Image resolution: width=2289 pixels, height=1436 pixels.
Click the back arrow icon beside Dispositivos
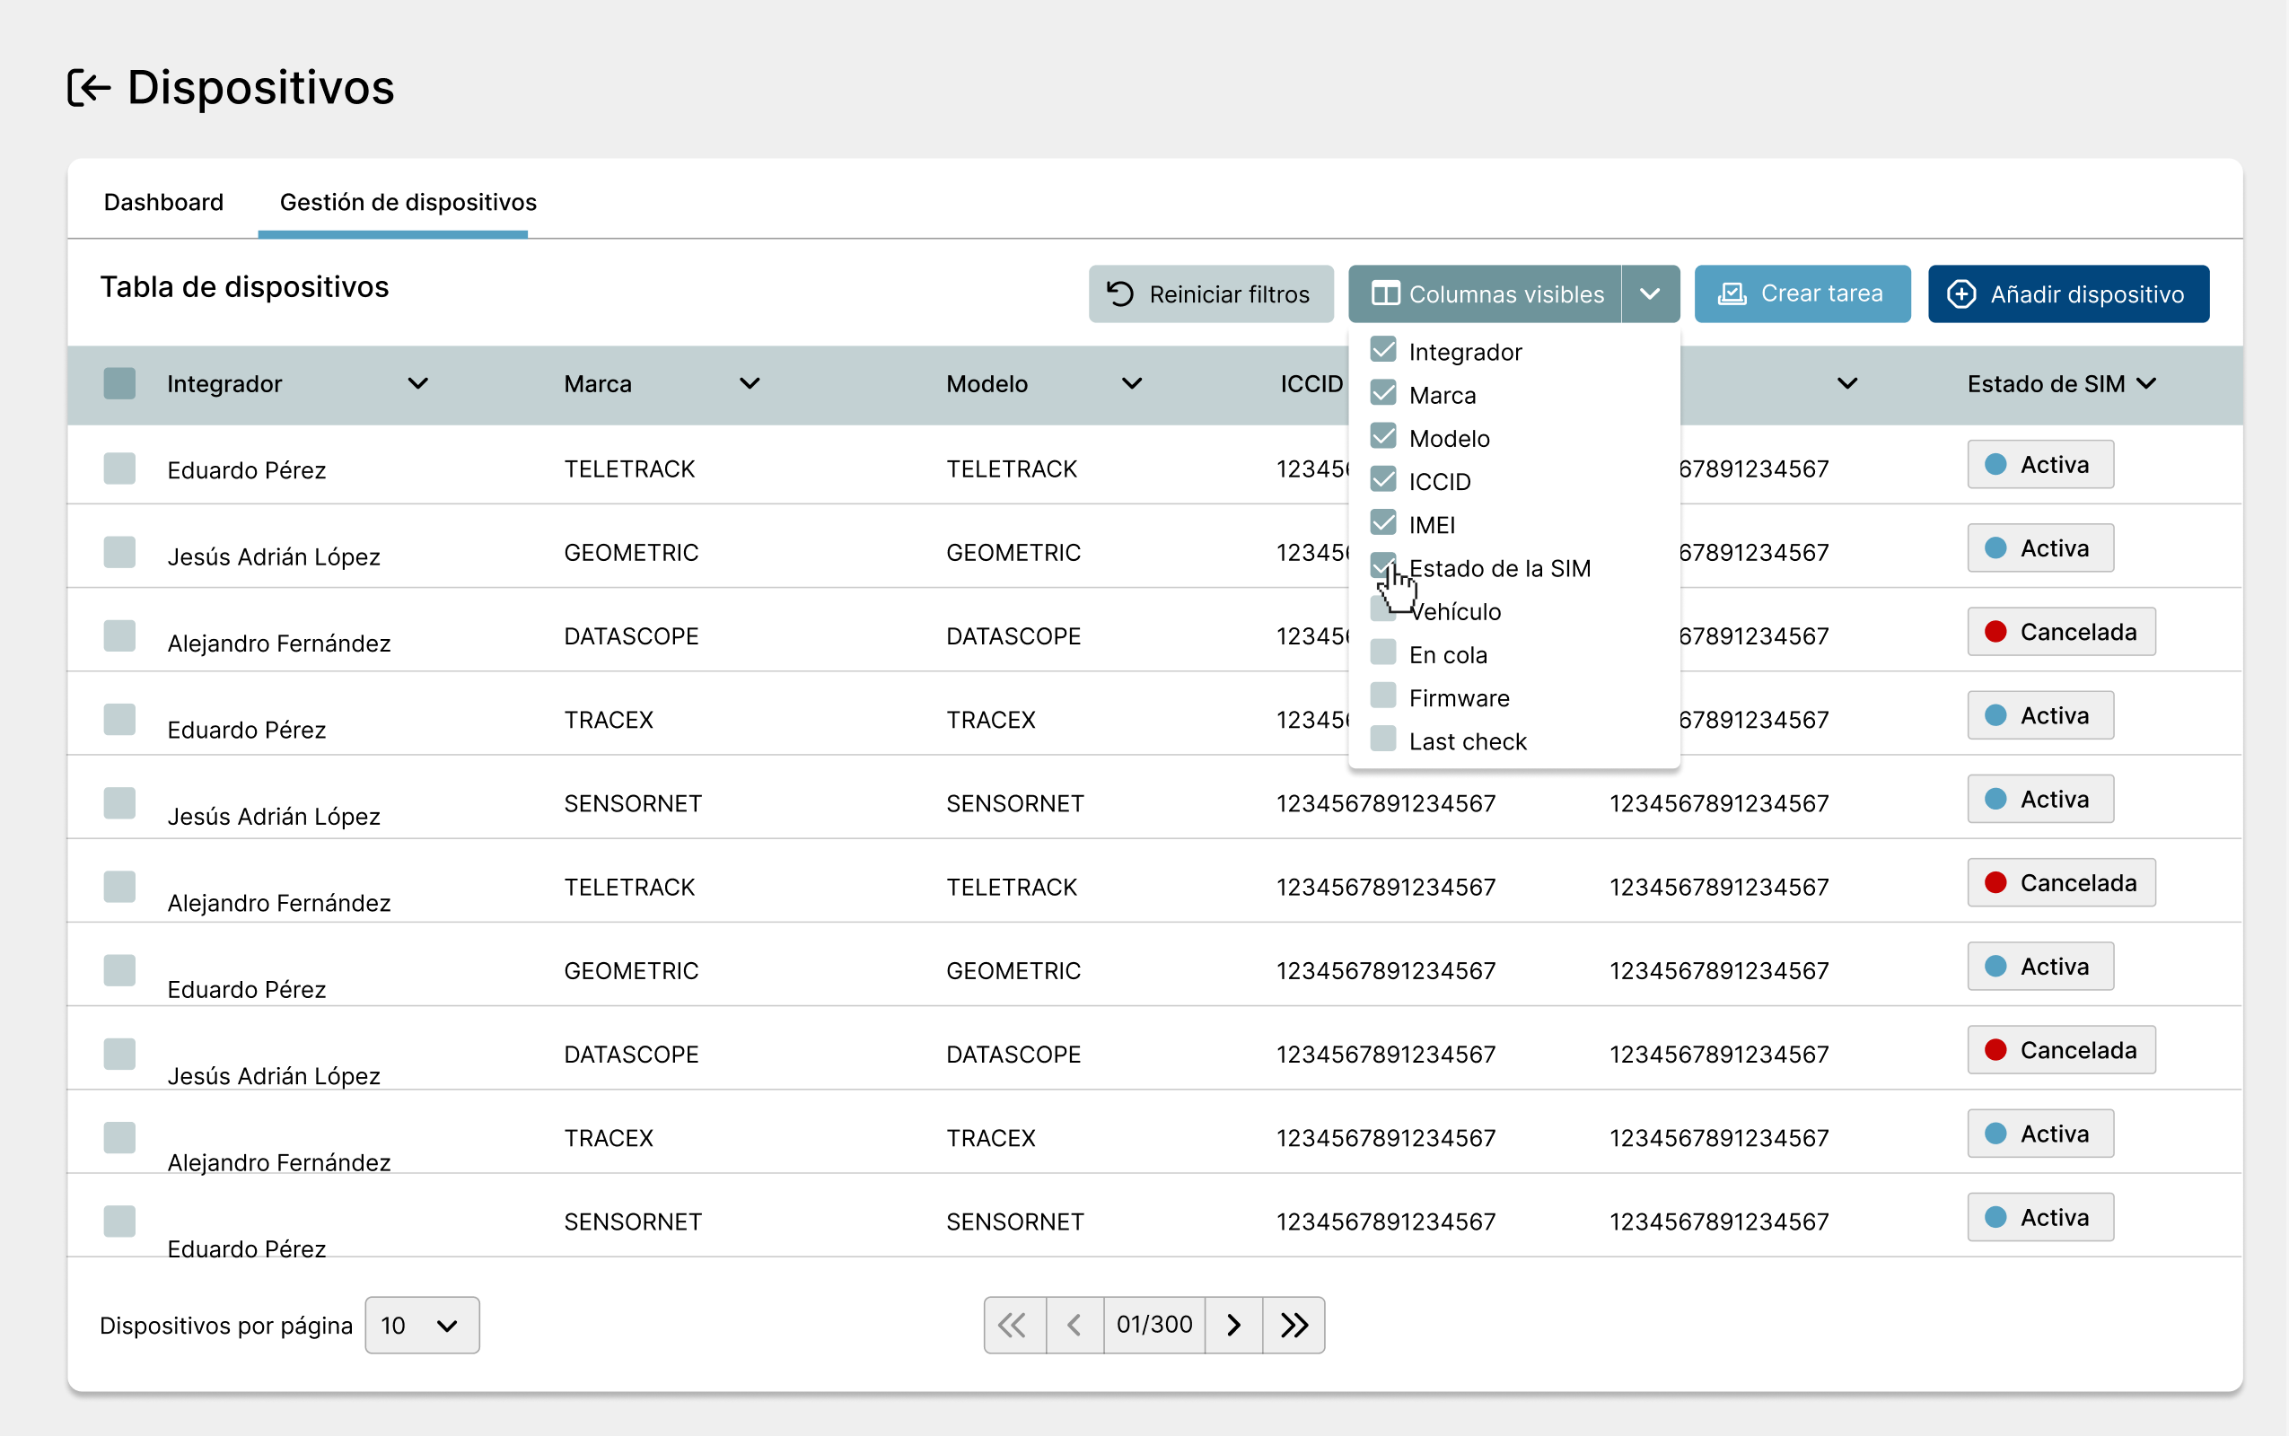pos(89,87)
